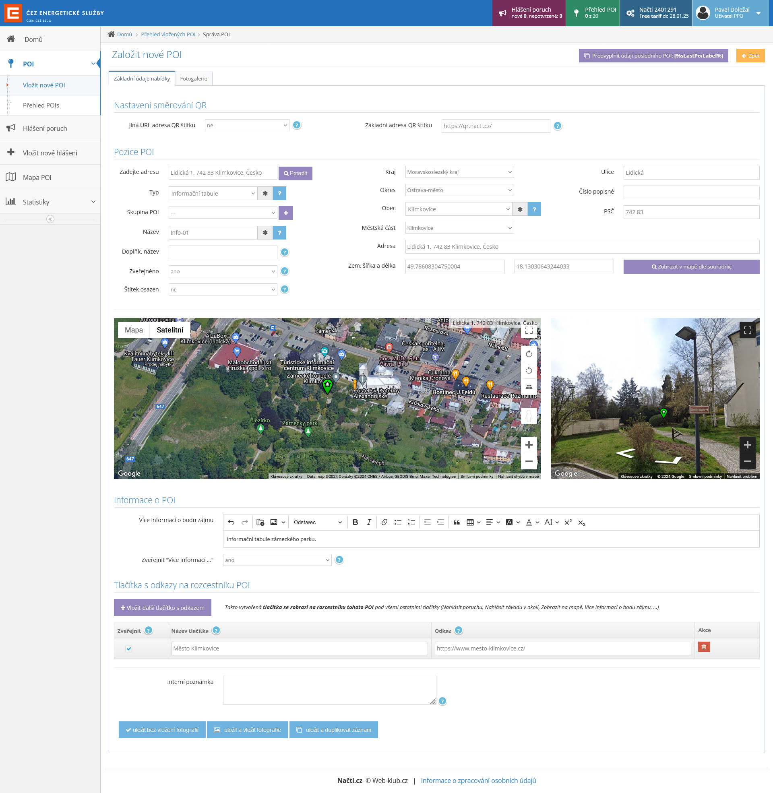Click uložit a duplikovat záznam button
The height and width of the screenshot is (793, 773).
(333, 730)
